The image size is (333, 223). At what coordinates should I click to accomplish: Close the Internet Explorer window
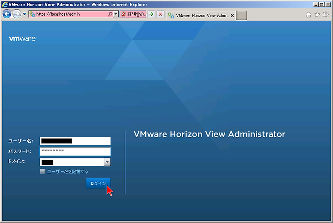coord(328,5)
